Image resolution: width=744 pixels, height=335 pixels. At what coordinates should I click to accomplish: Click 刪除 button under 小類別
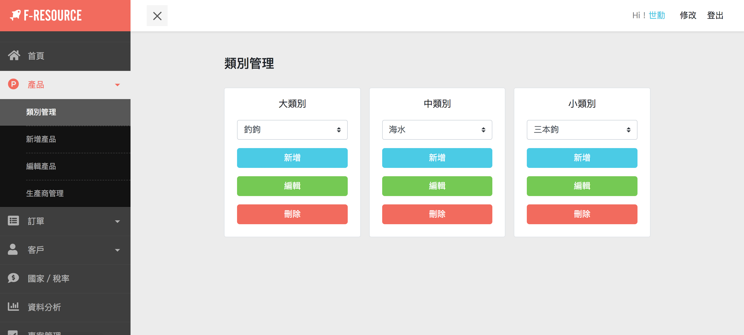pos(582,214)
